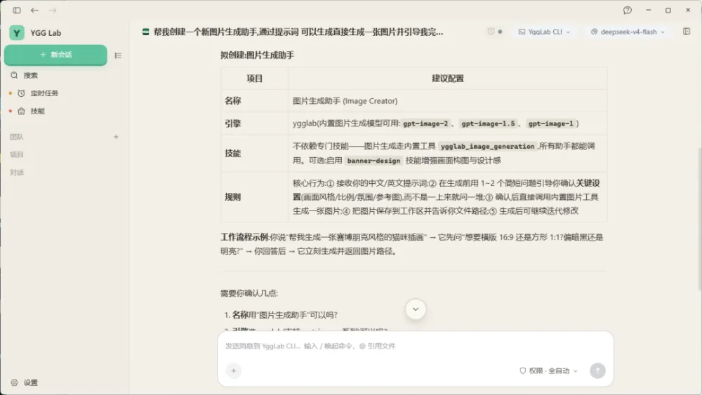Click the plus icon next to 团队

(116, 137)
